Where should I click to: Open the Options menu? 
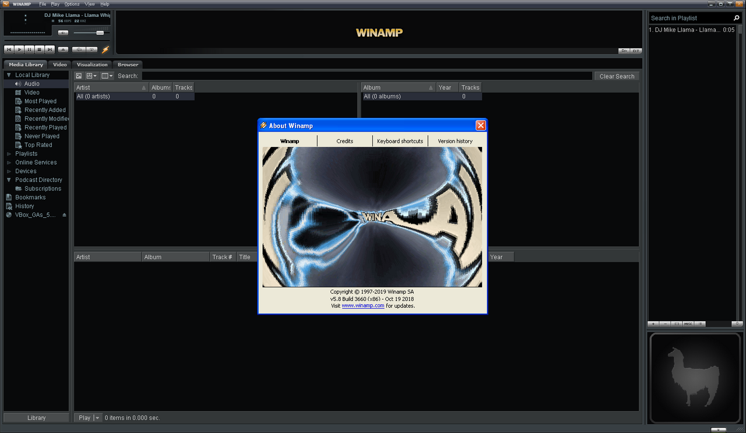(x=72, y=4)
